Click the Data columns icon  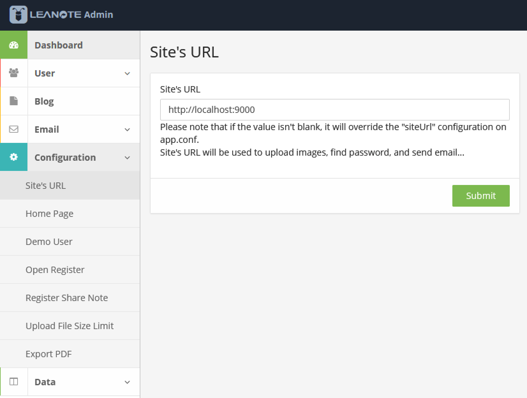tap(14, 382)
